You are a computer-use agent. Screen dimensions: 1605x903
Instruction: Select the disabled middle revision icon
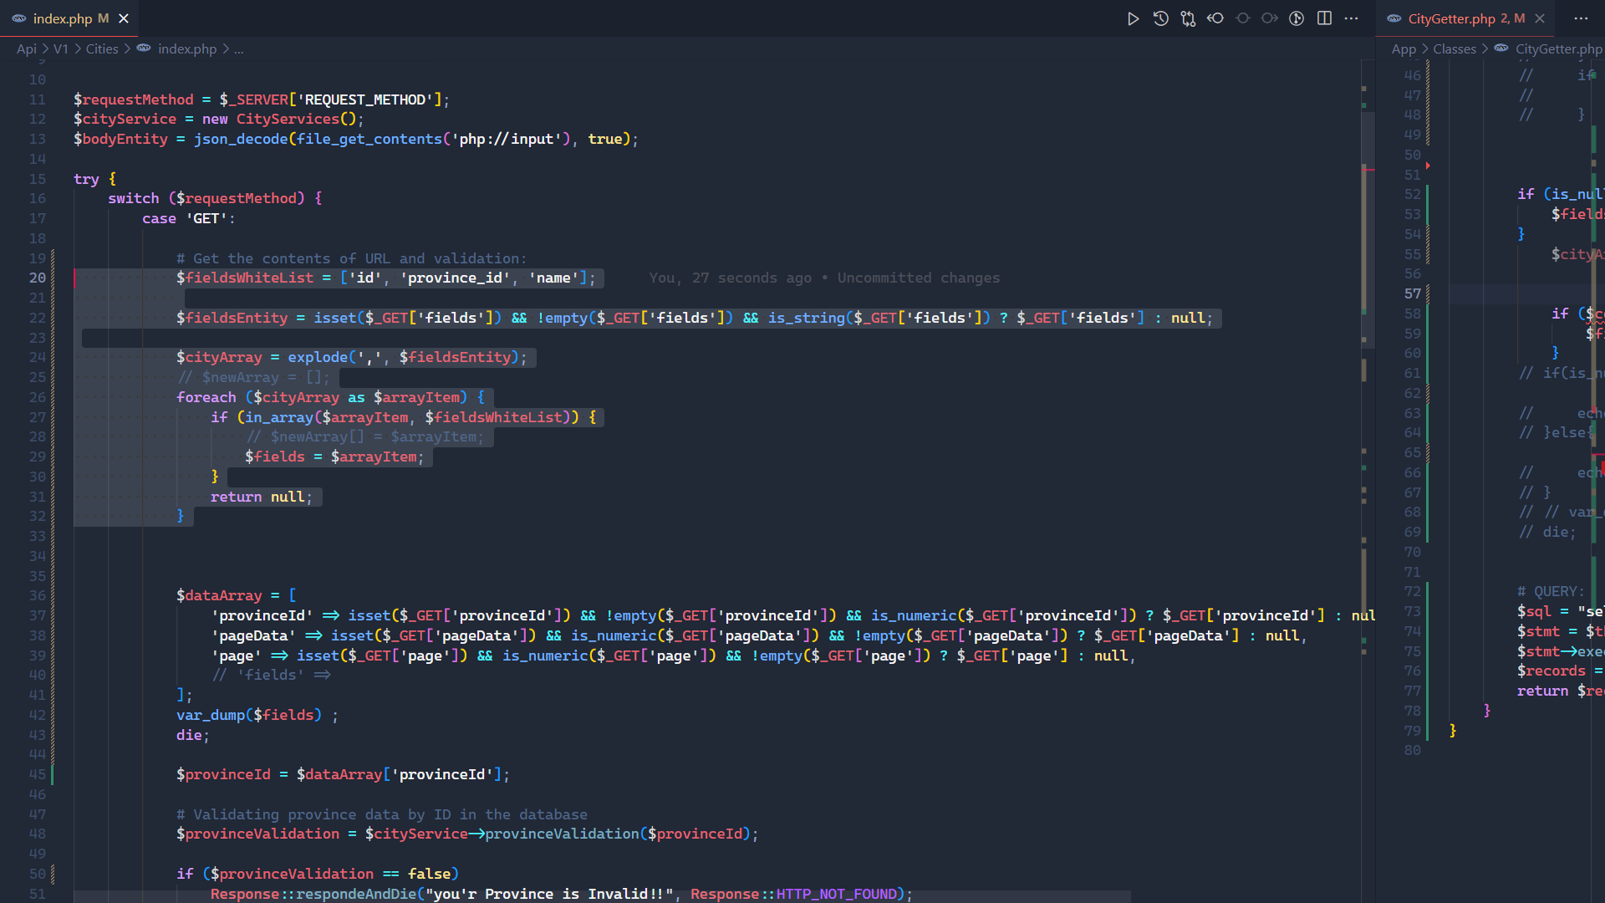(x=1242, y=18)
